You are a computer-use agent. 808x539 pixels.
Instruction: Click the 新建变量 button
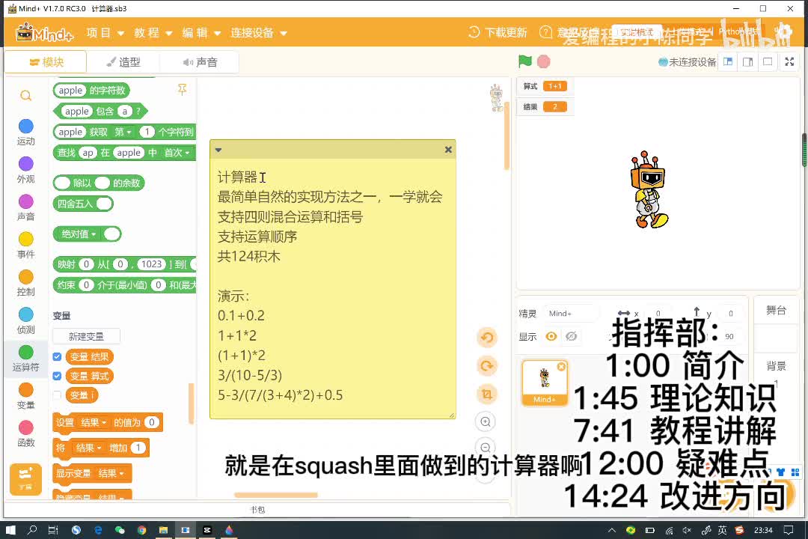[x=86, y=336]
